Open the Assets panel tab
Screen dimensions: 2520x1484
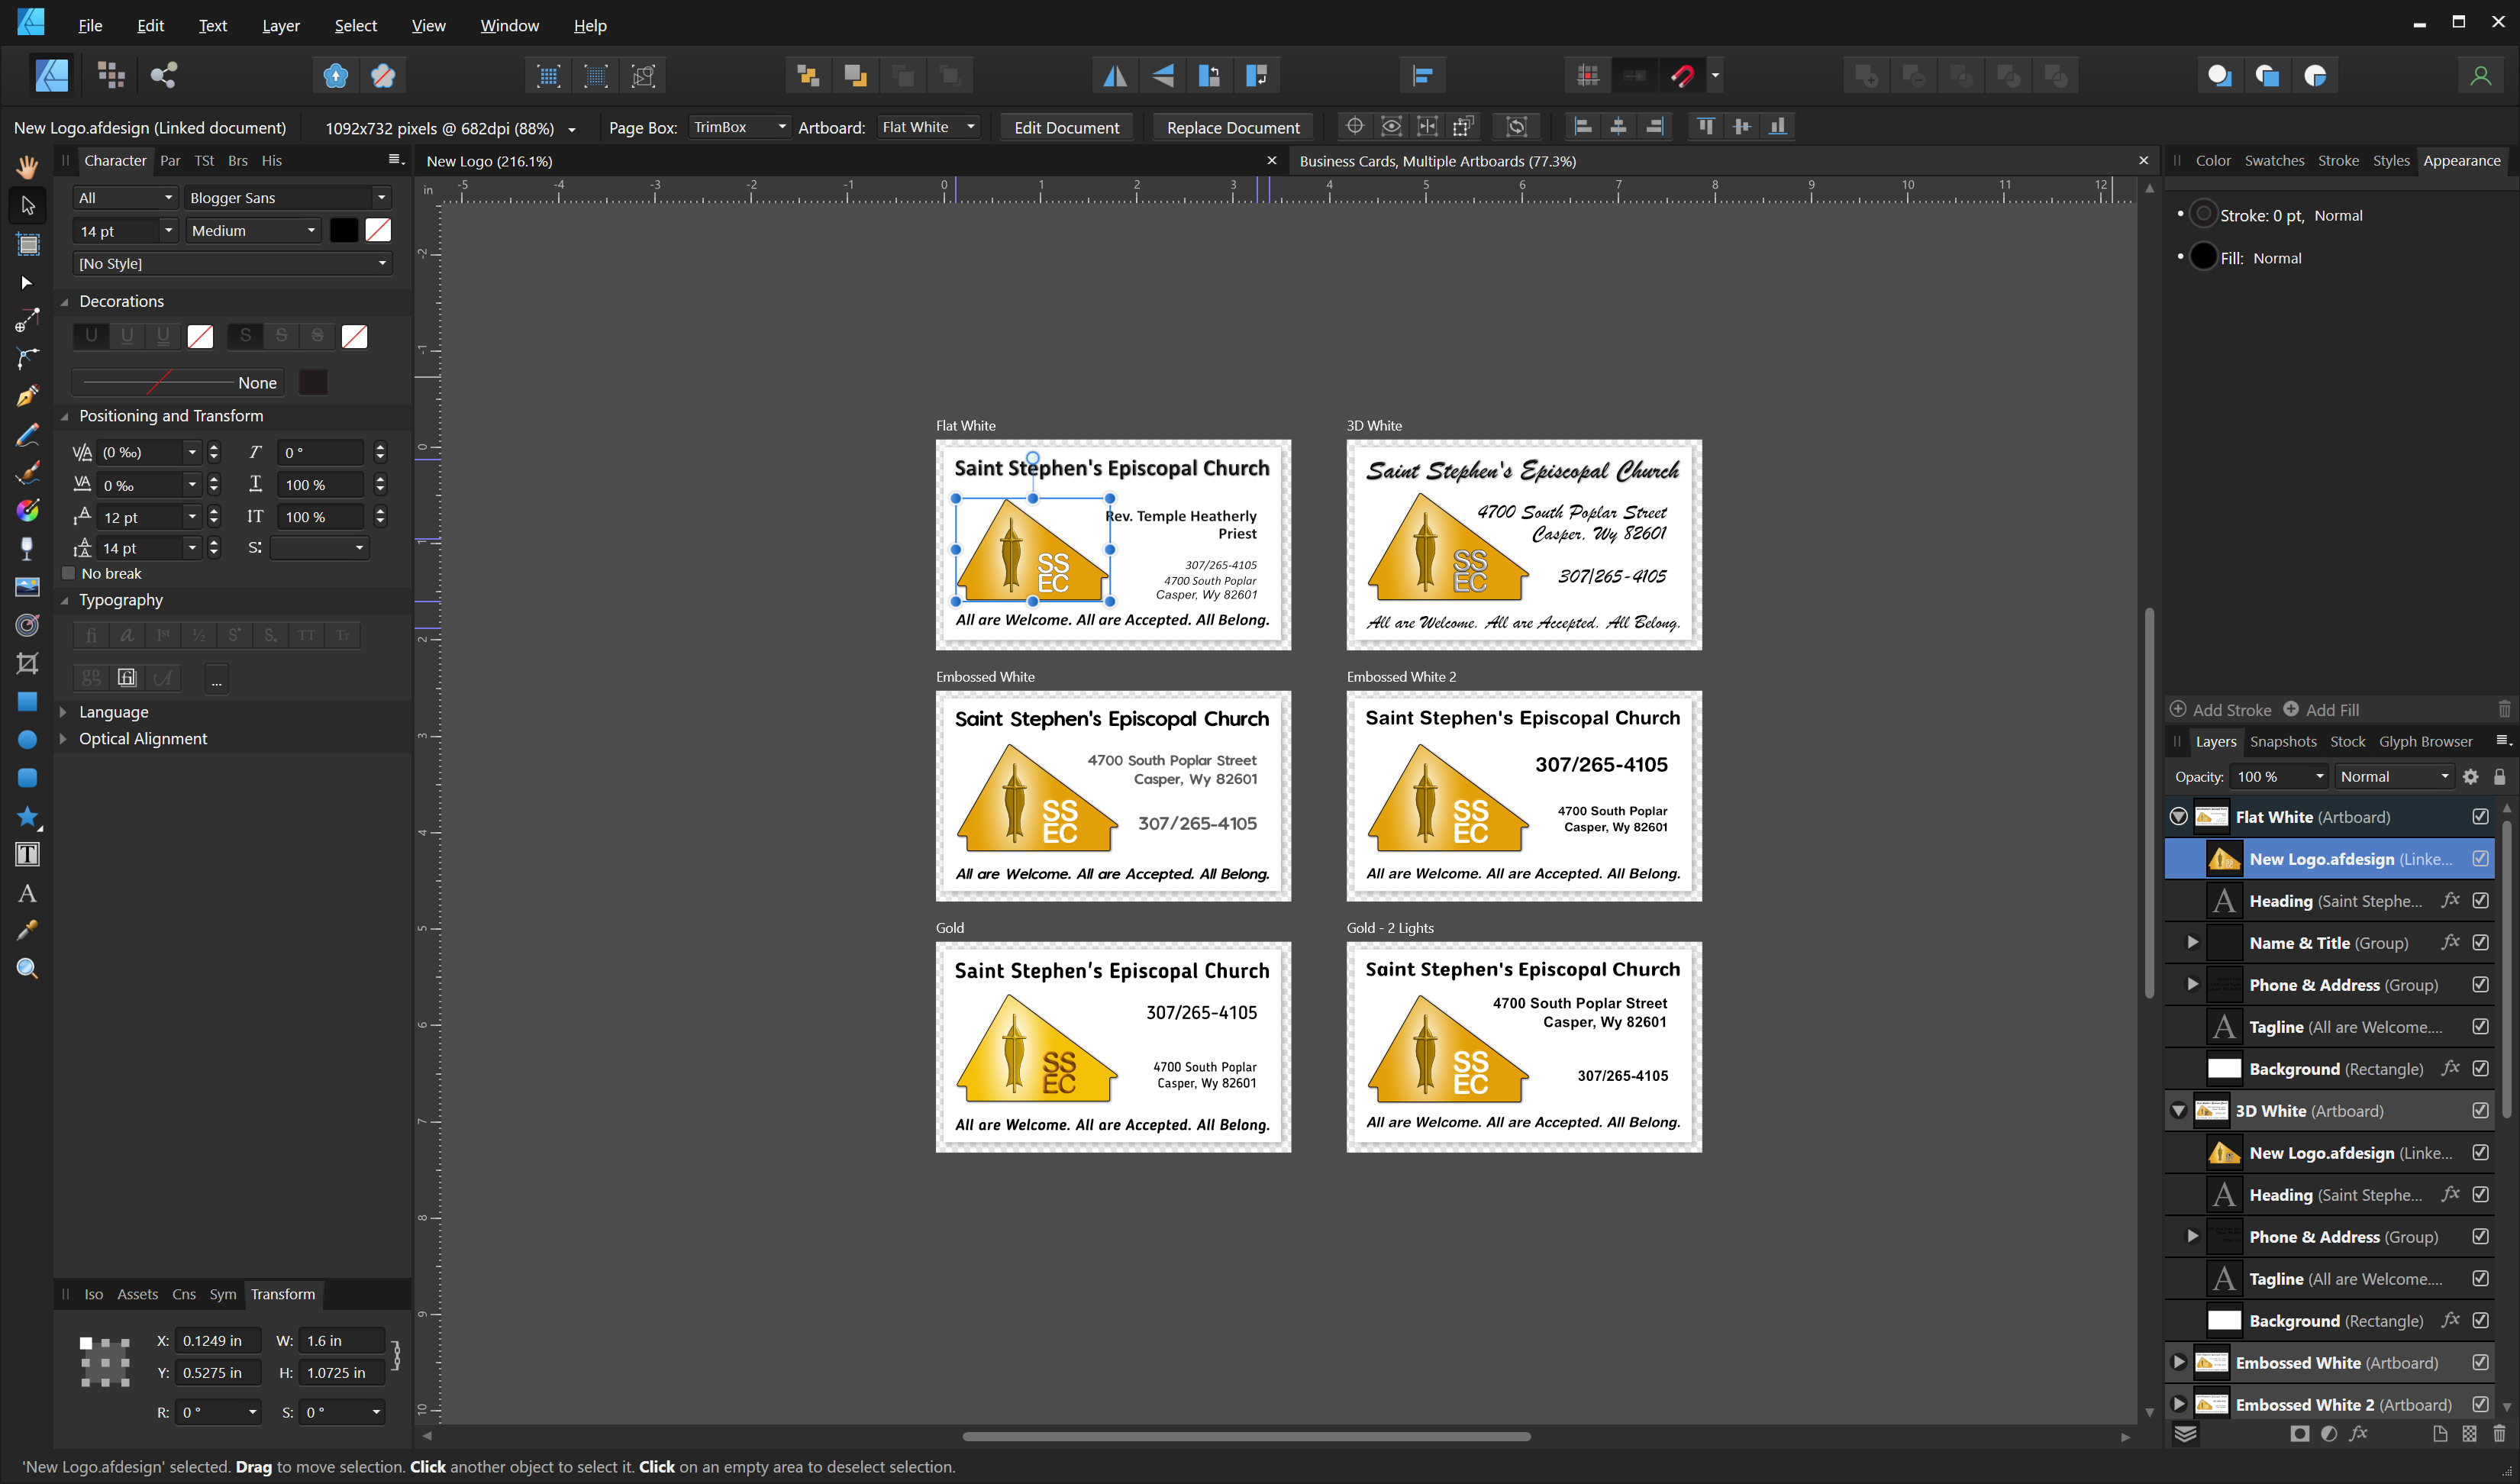coord(137,1294)
